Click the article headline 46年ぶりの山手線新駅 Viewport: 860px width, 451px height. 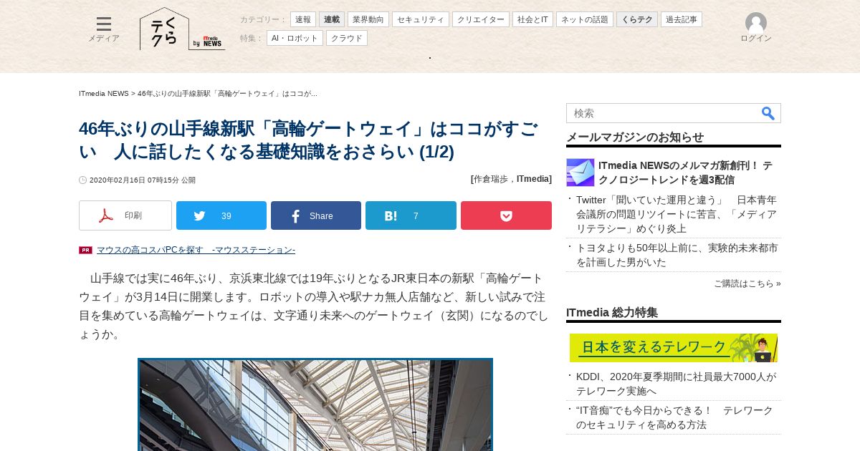click(x=308, y=140)
